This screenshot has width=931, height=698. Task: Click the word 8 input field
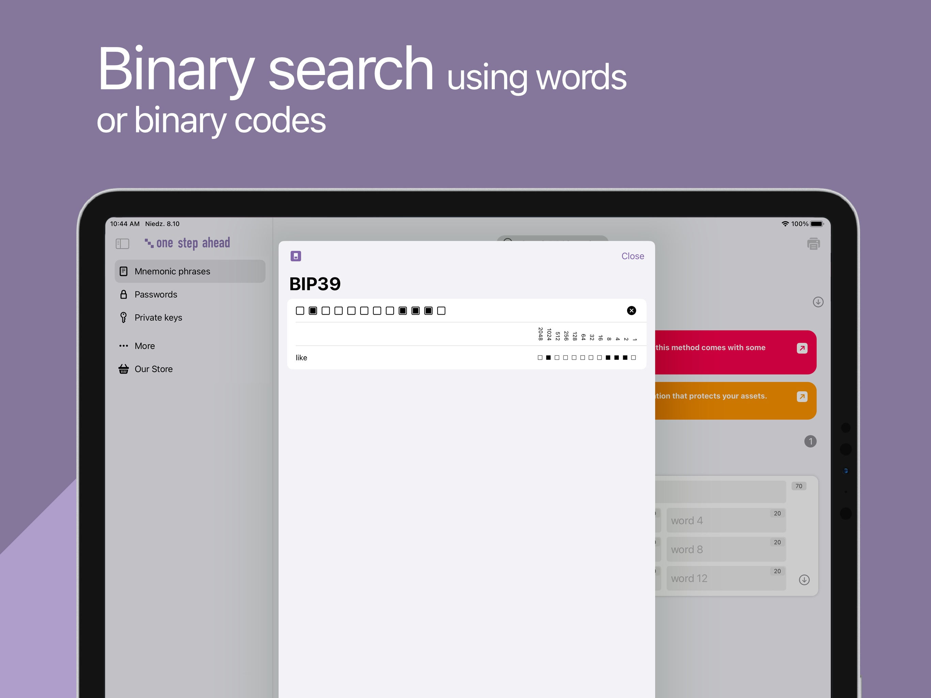(x=726, y=549)
